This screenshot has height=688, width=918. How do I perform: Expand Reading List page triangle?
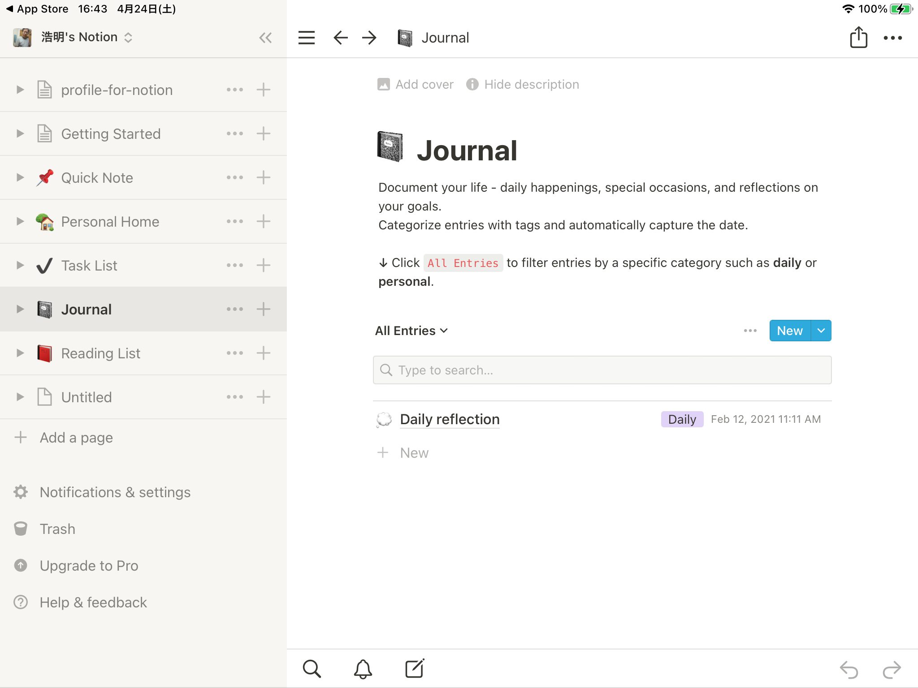[x=20, y=353]
